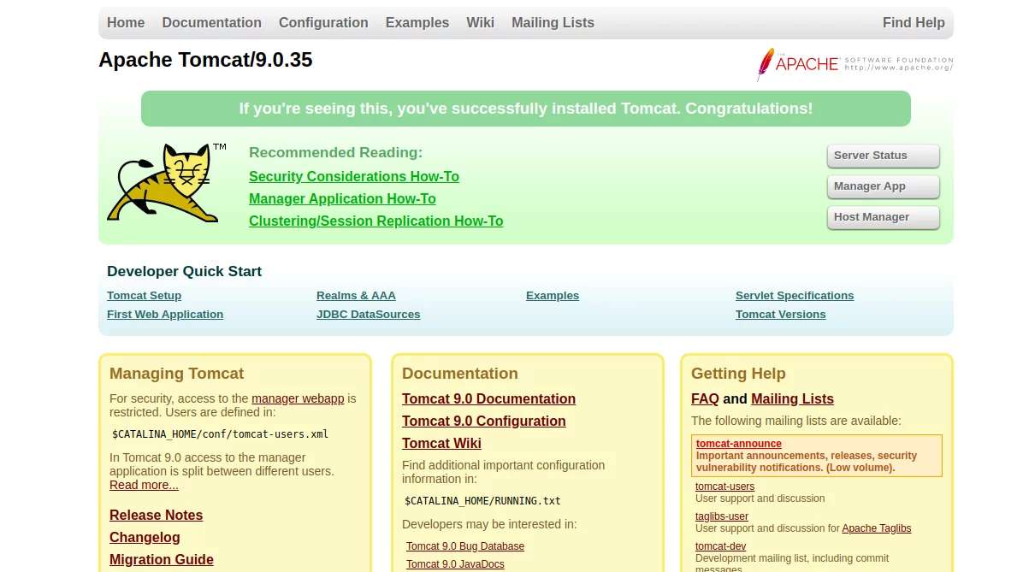The image size is (1029, 572).
Task: Visit the Tomcat Wiki link
Action: click(x=441, y=444)
